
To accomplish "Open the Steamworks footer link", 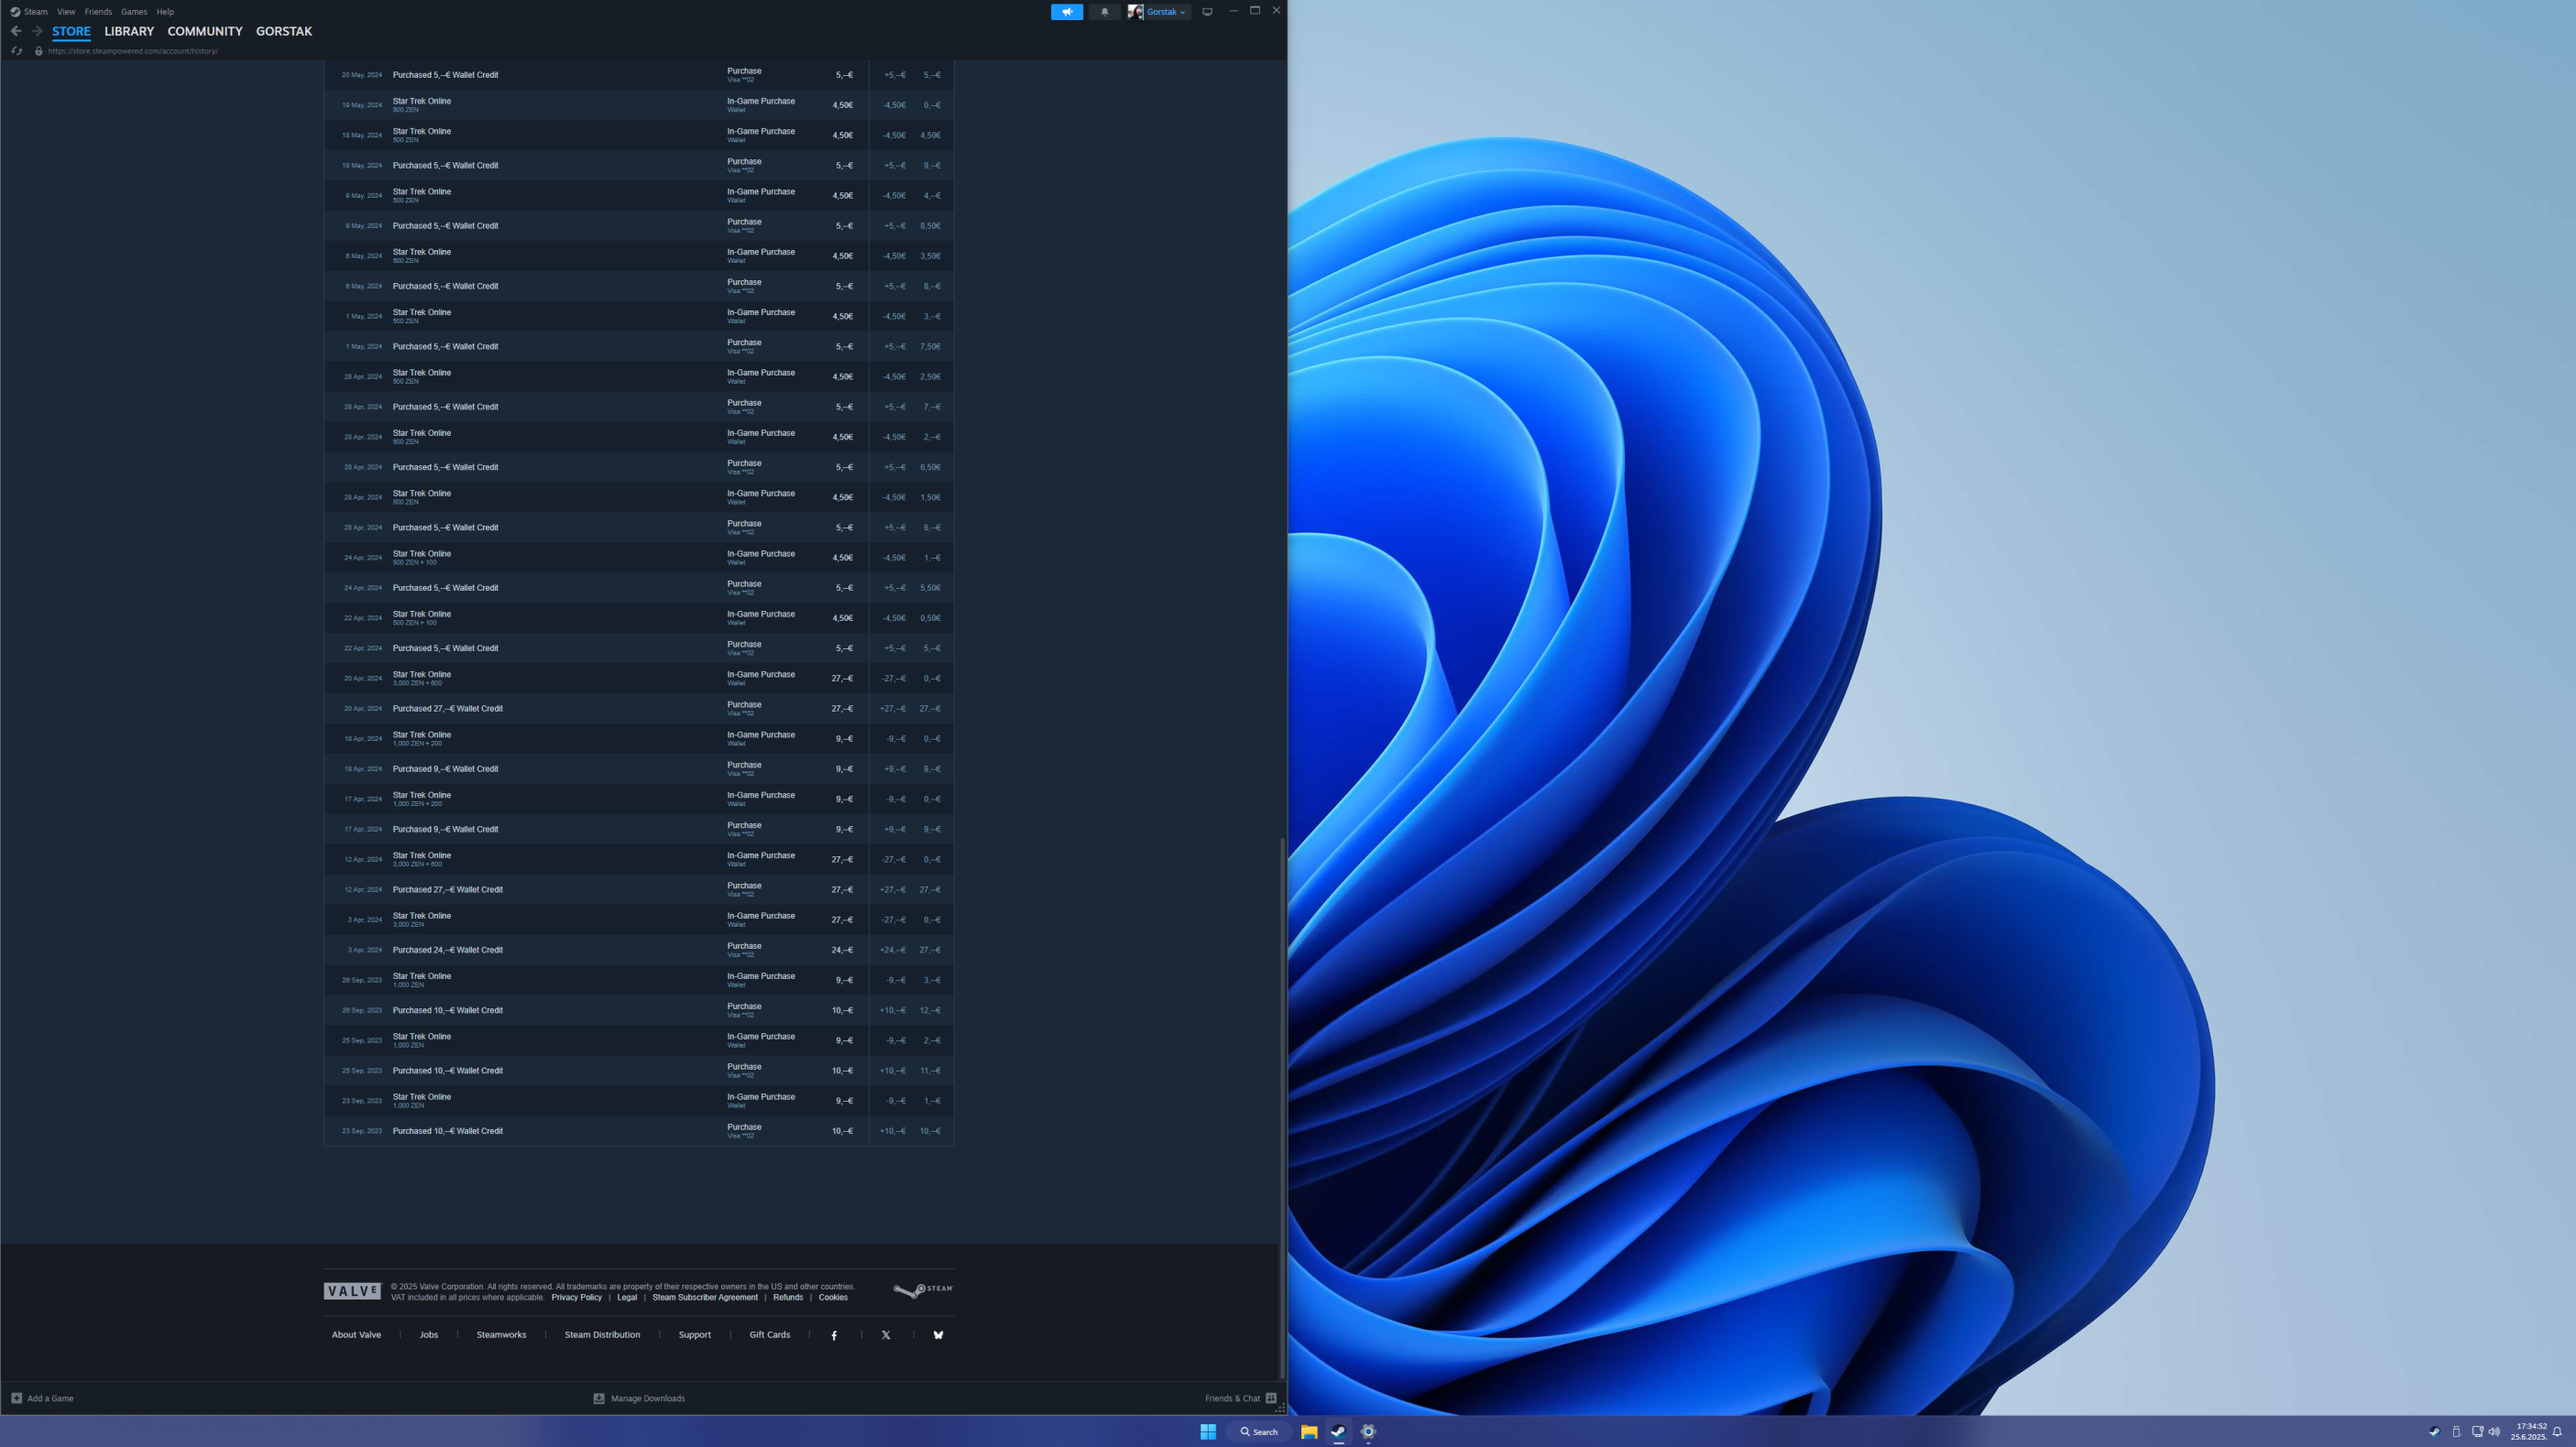I will coord(501,1335).
